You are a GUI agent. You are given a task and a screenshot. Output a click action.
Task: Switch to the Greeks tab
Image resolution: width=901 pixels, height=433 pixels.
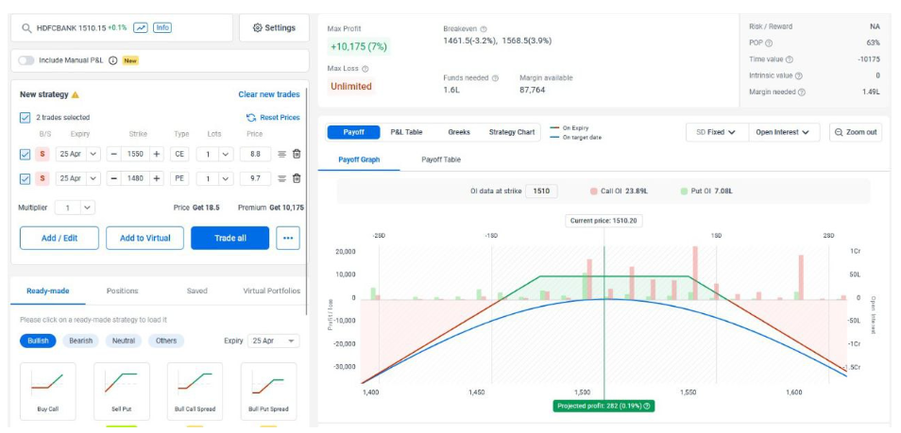(x=459, y=132)
